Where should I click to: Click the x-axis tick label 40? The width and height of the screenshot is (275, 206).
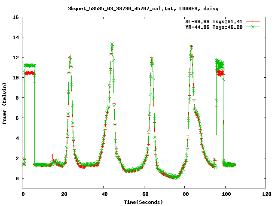point(105,194)
